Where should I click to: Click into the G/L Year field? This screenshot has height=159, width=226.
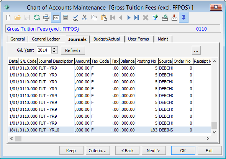point(44,50)
